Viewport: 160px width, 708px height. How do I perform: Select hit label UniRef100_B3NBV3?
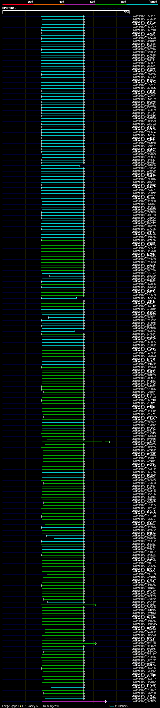(x=143, y=356)
